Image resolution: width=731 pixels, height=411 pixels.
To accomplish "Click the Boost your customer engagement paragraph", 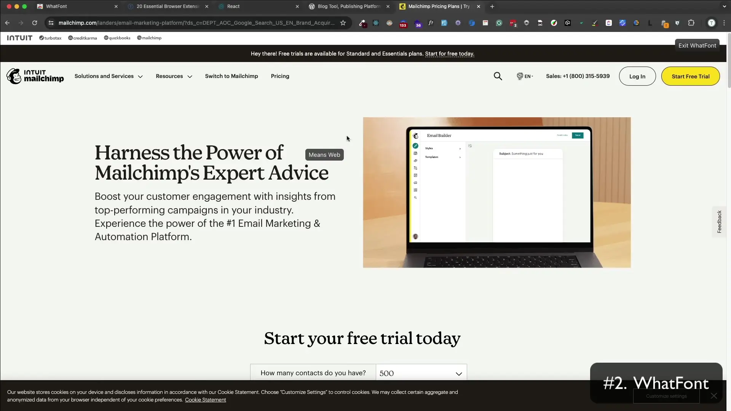I will pyautogui.click(x=215, y=217).
